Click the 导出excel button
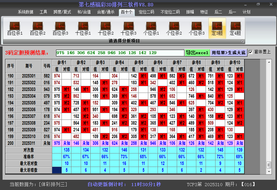The height and width of the screenshot is (190, 277). (x=197, y=53)
